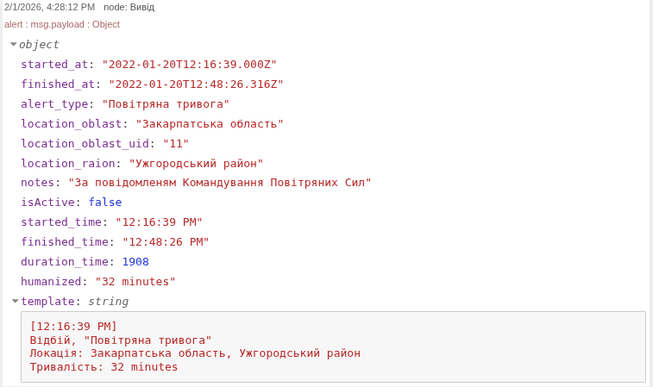This screenshot has width=653, height=387.
Task: Select the location_raion value "Ужгородський район"
Action: [196, 163]
